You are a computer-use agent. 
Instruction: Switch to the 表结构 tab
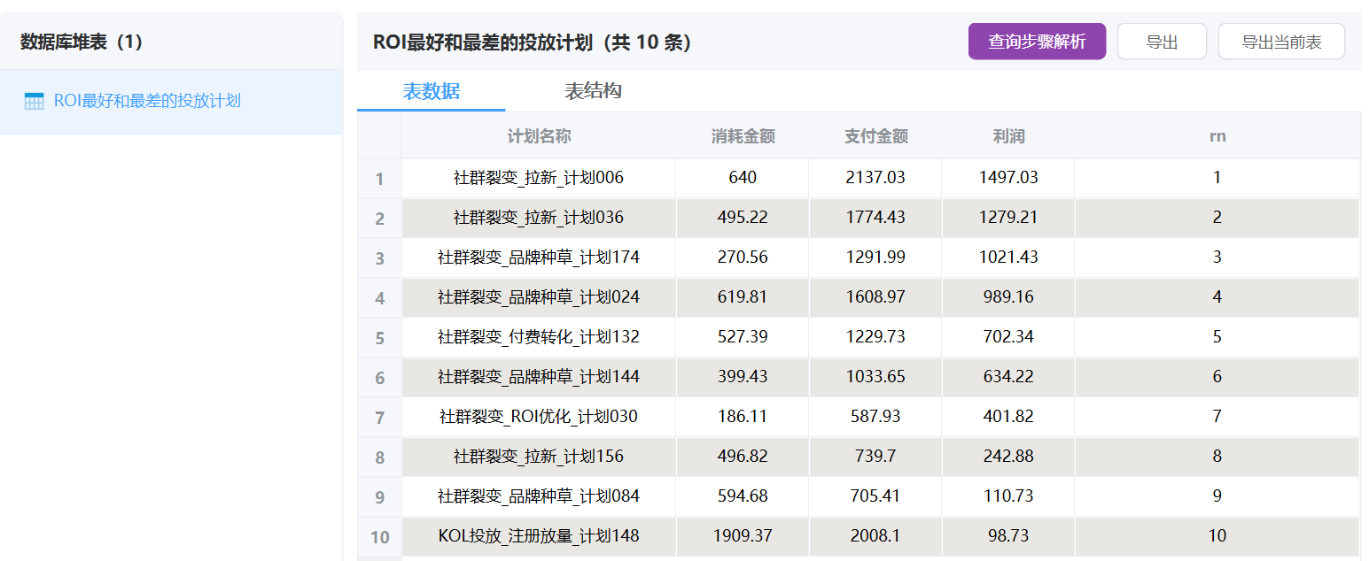click(593, 91)
